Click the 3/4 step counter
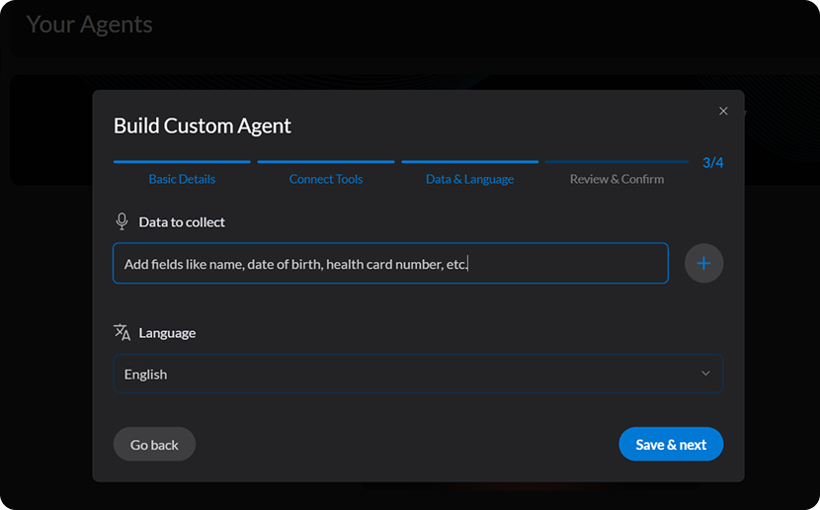 point(712,162)
